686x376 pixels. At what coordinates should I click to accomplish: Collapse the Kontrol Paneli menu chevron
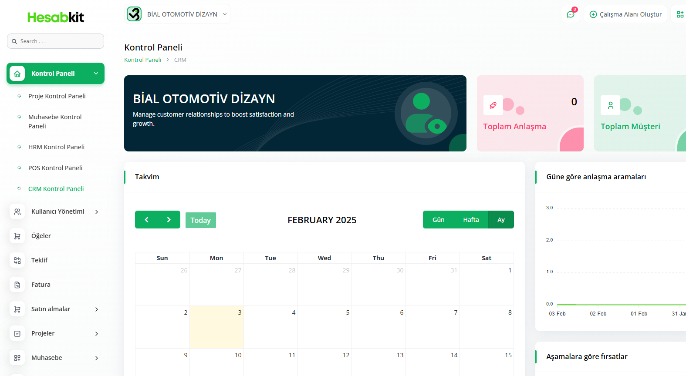coord(96,74)
